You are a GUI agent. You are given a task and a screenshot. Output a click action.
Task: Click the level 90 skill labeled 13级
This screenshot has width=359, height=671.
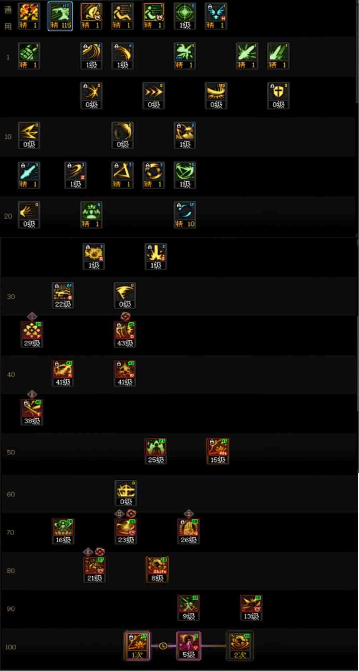click(x=251, y=608)
